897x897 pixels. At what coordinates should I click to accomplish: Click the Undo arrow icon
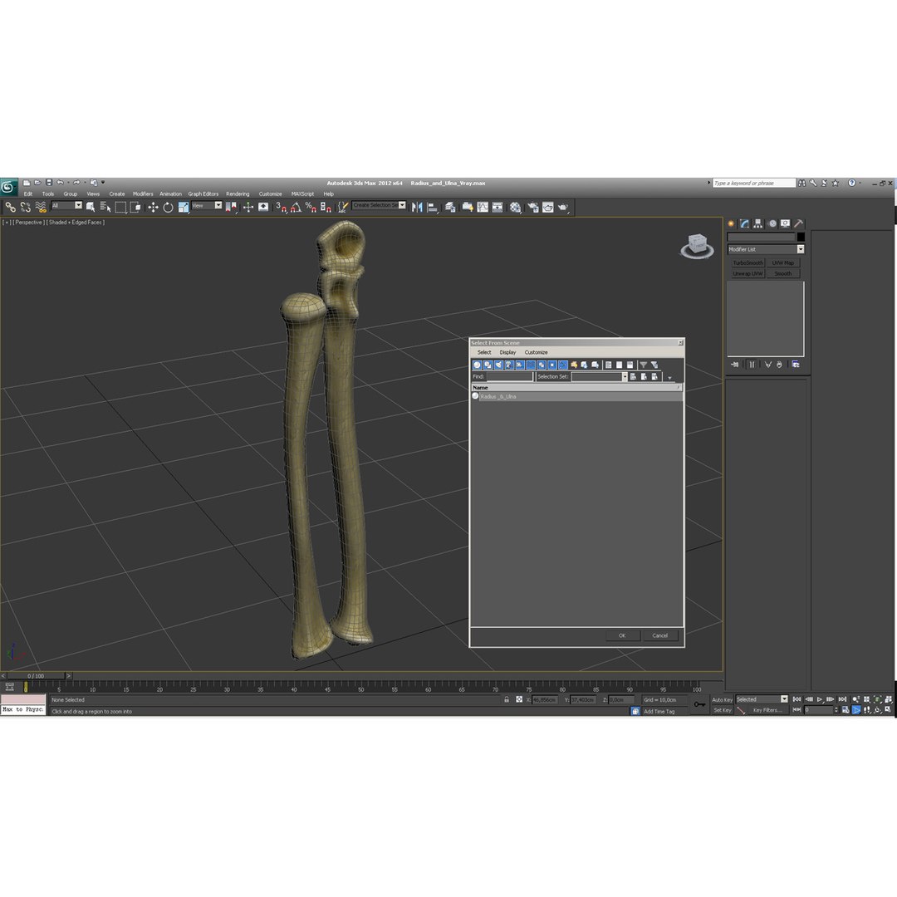(x=60, y=183)
